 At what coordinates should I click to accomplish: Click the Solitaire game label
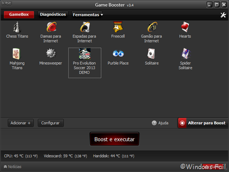click(x=152, y=63)
